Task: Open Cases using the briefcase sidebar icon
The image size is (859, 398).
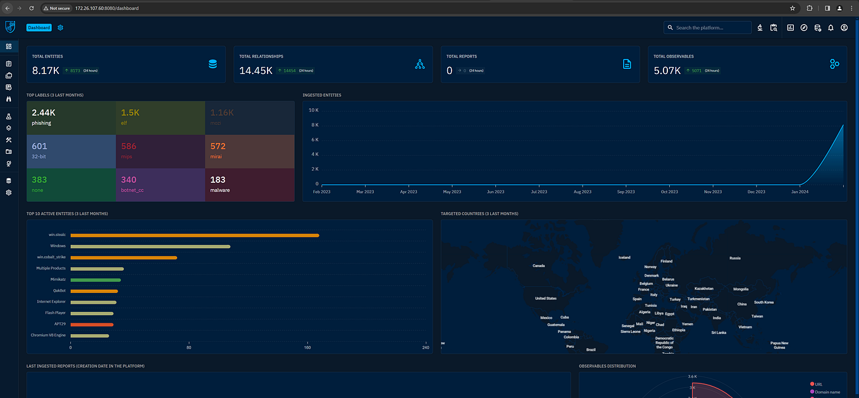Action: coord(8,76)
